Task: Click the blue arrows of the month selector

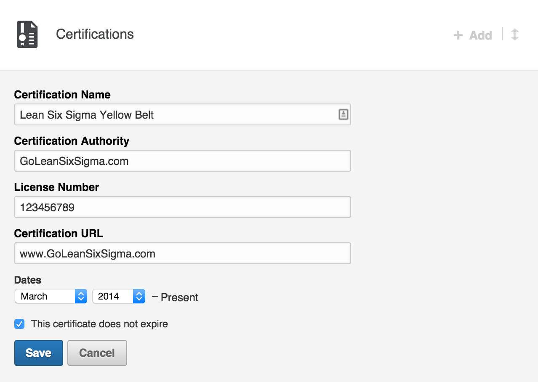Action: click(81, 296)
